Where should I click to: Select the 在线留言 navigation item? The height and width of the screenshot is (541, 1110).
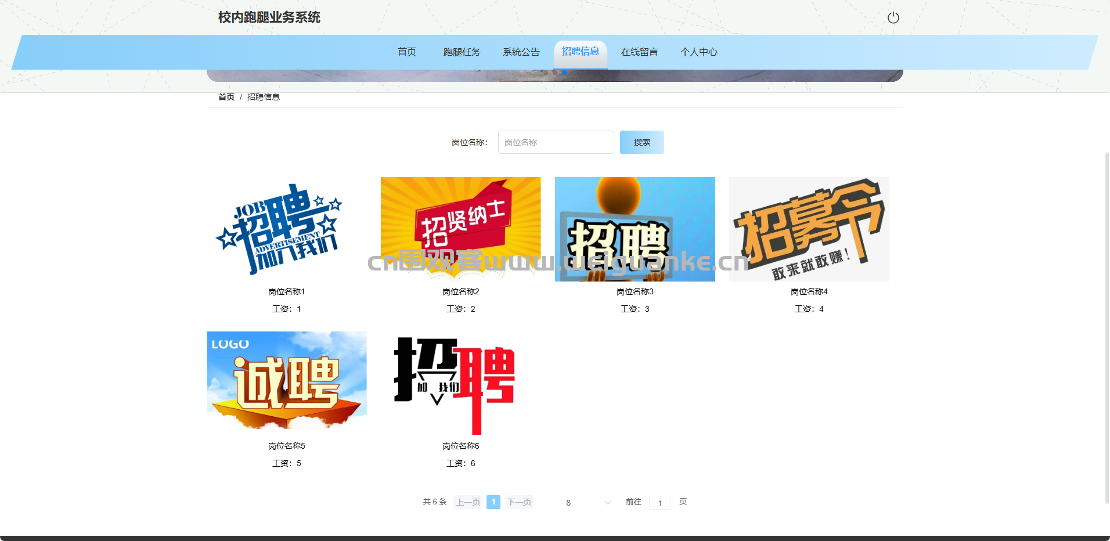point(639,52)
